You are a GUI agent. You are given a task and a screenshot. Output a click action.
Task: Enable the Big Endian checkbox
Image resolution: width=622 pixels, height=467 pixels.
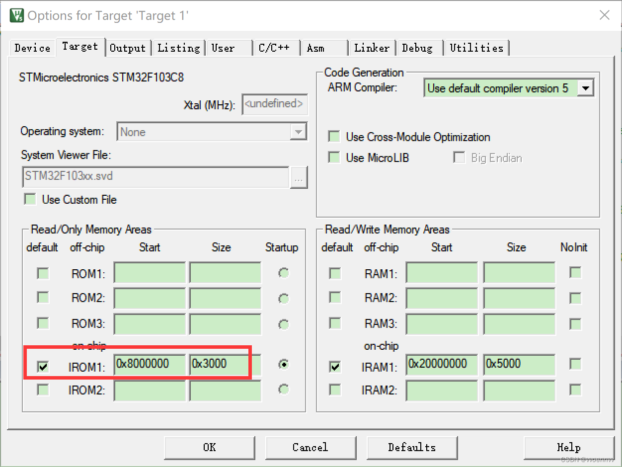[x=459, y=157]
